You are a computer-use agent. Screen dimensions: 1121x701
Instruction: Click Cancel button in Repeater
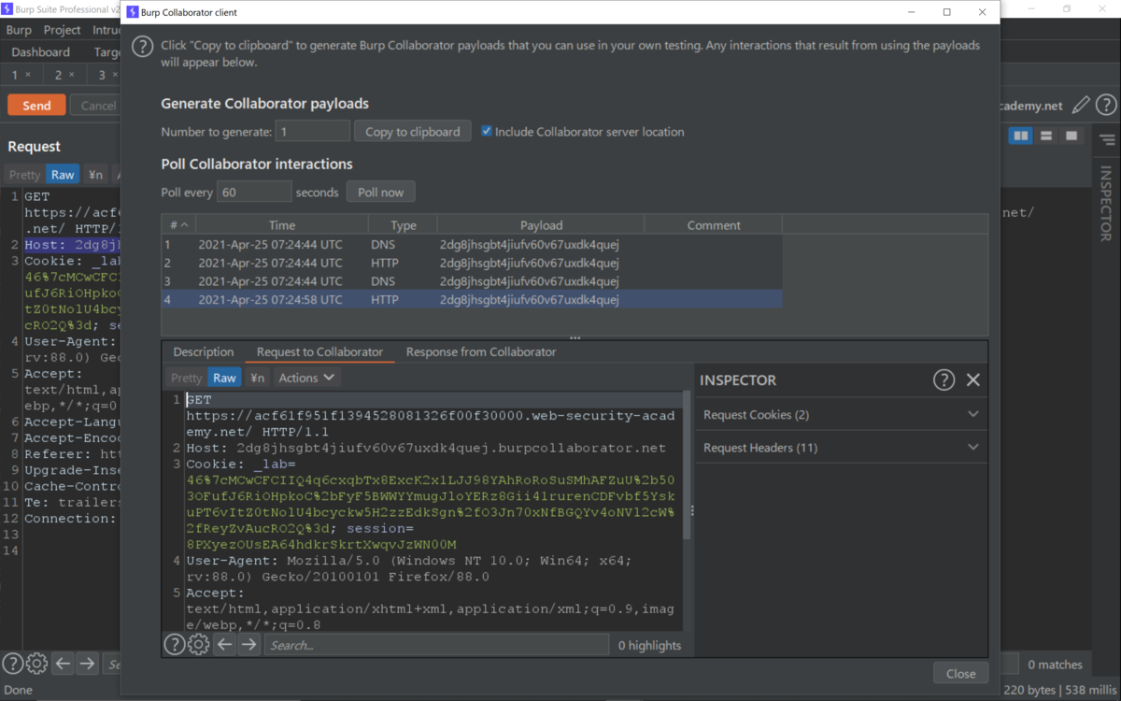click(95, 106)
